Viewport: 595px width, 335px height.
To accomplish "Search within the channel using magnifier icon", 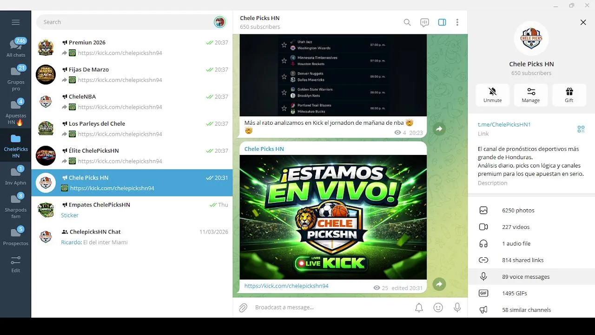I will 407,22.
